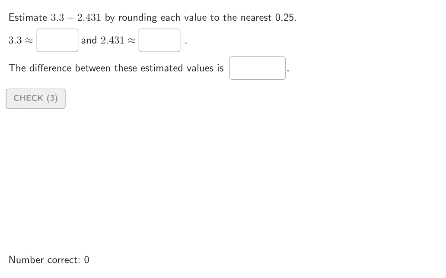
Task: Click the answer box after "3.3 ≈"
Action: click(x=57, y=41)
